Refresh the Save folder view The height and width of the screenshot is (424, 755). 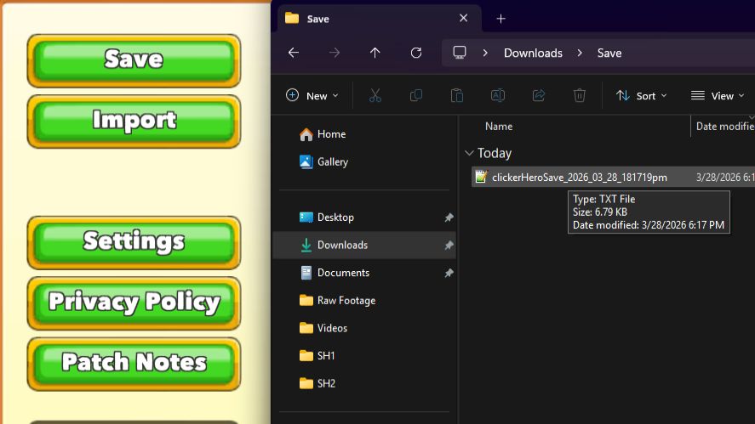[x=416, y=53]
